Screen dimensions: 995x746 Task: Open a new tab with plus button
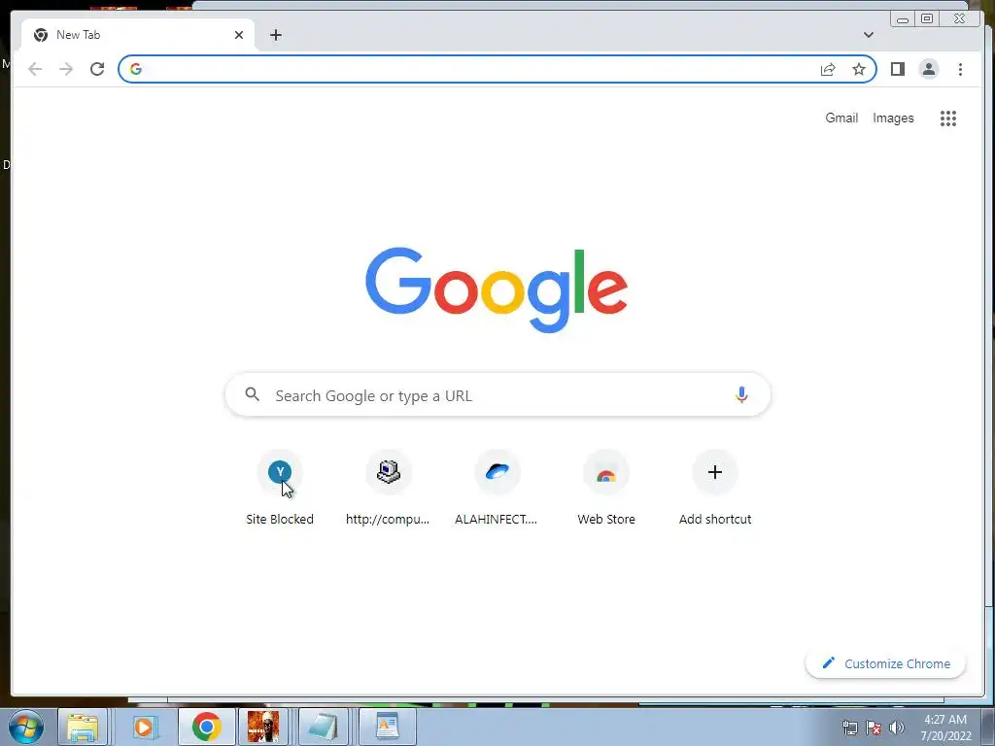coord(275,35)
